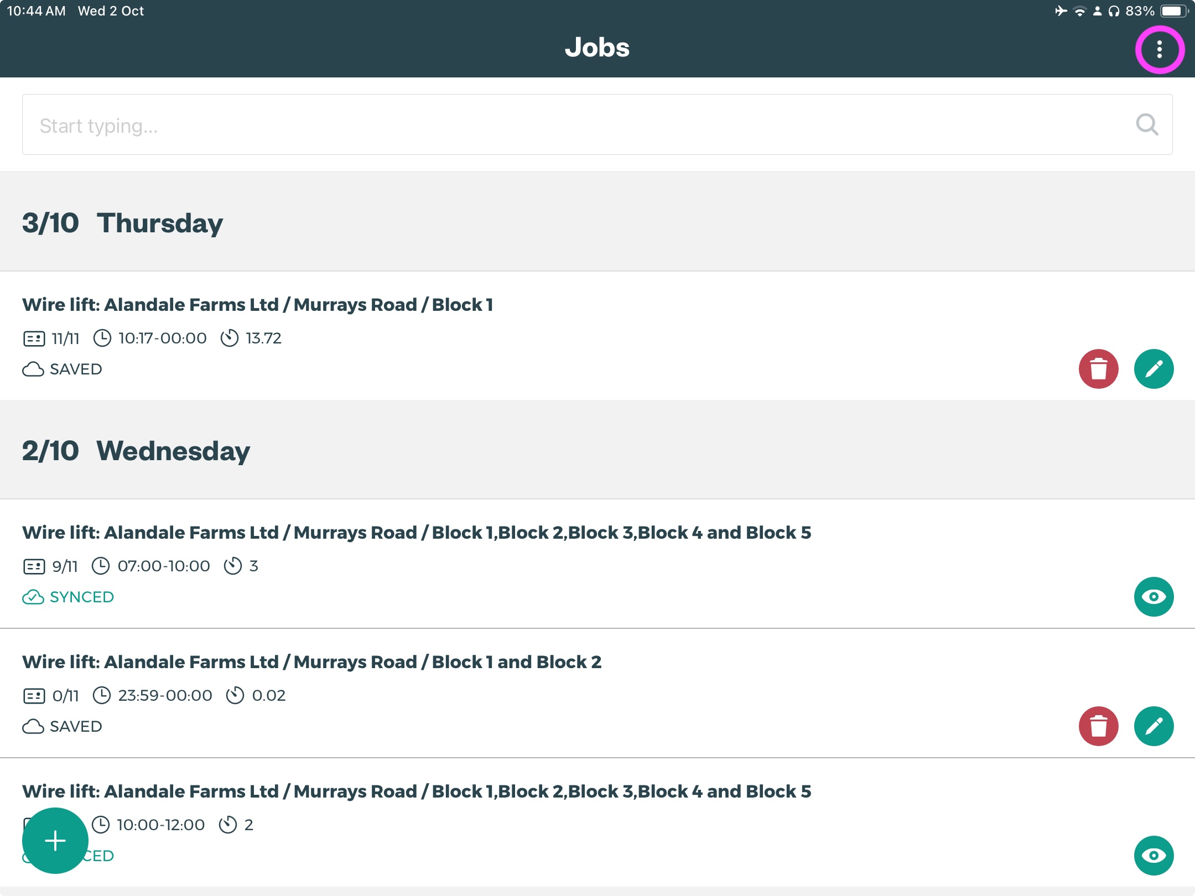Delete the Block 1 and Block 2 job
Image resolution: width=1195 pixels, height=896 pixels.
[x=1098, y=726]
